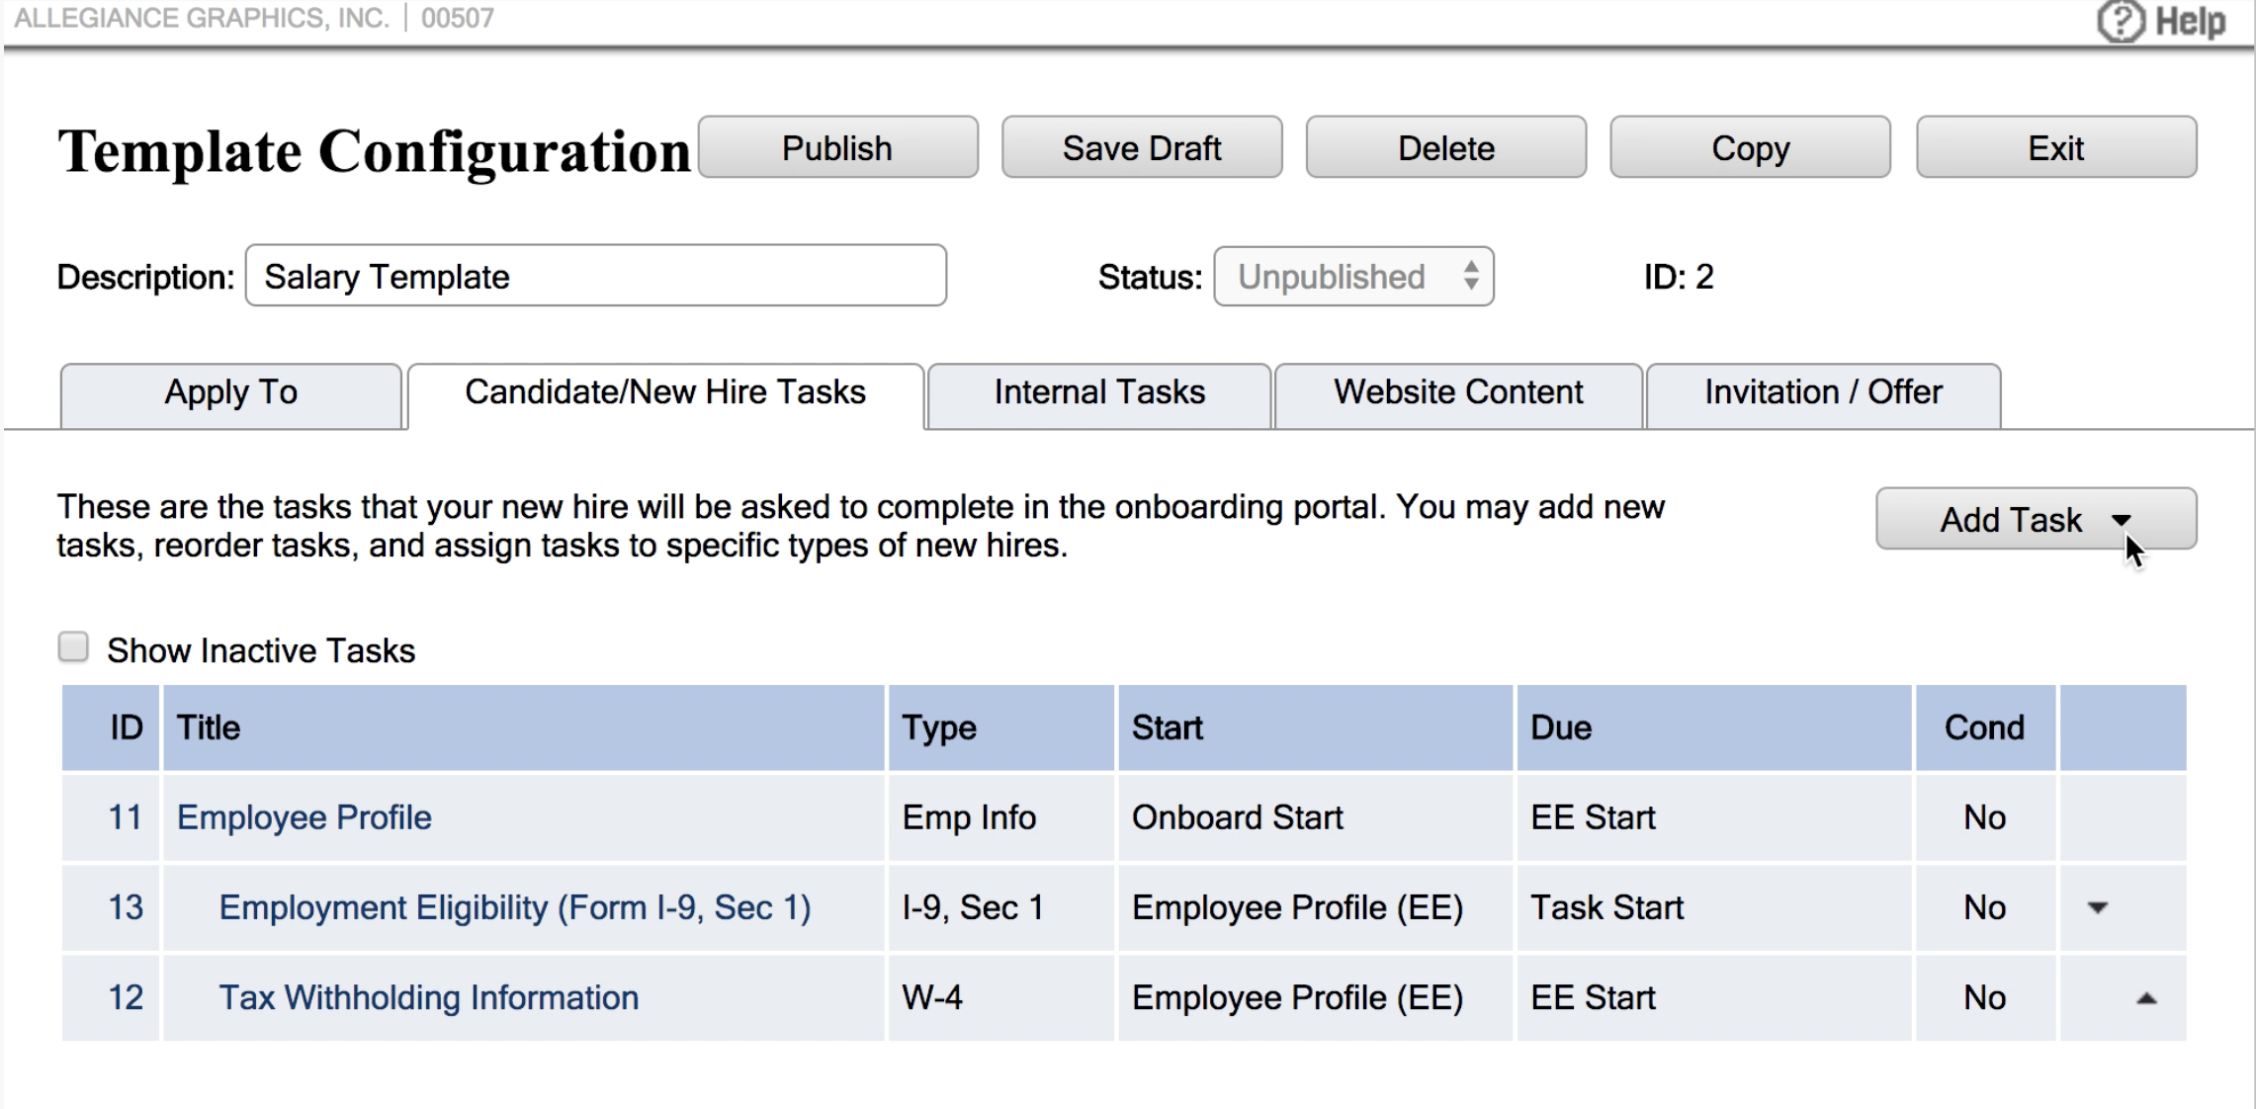This screenshot has width=2256, height=1109.
Task: Move Employment Eligibility task down
Action: (2098, 907)
